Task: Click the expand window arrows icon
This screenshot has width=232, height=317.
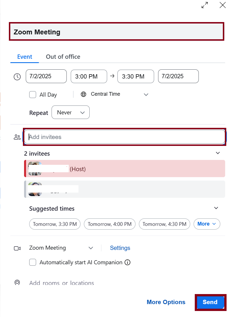Action: coord(205,5)
